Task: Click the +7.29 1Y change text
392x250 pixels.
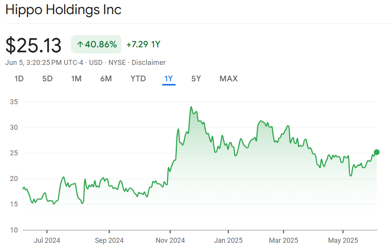Action: [143, 45]
